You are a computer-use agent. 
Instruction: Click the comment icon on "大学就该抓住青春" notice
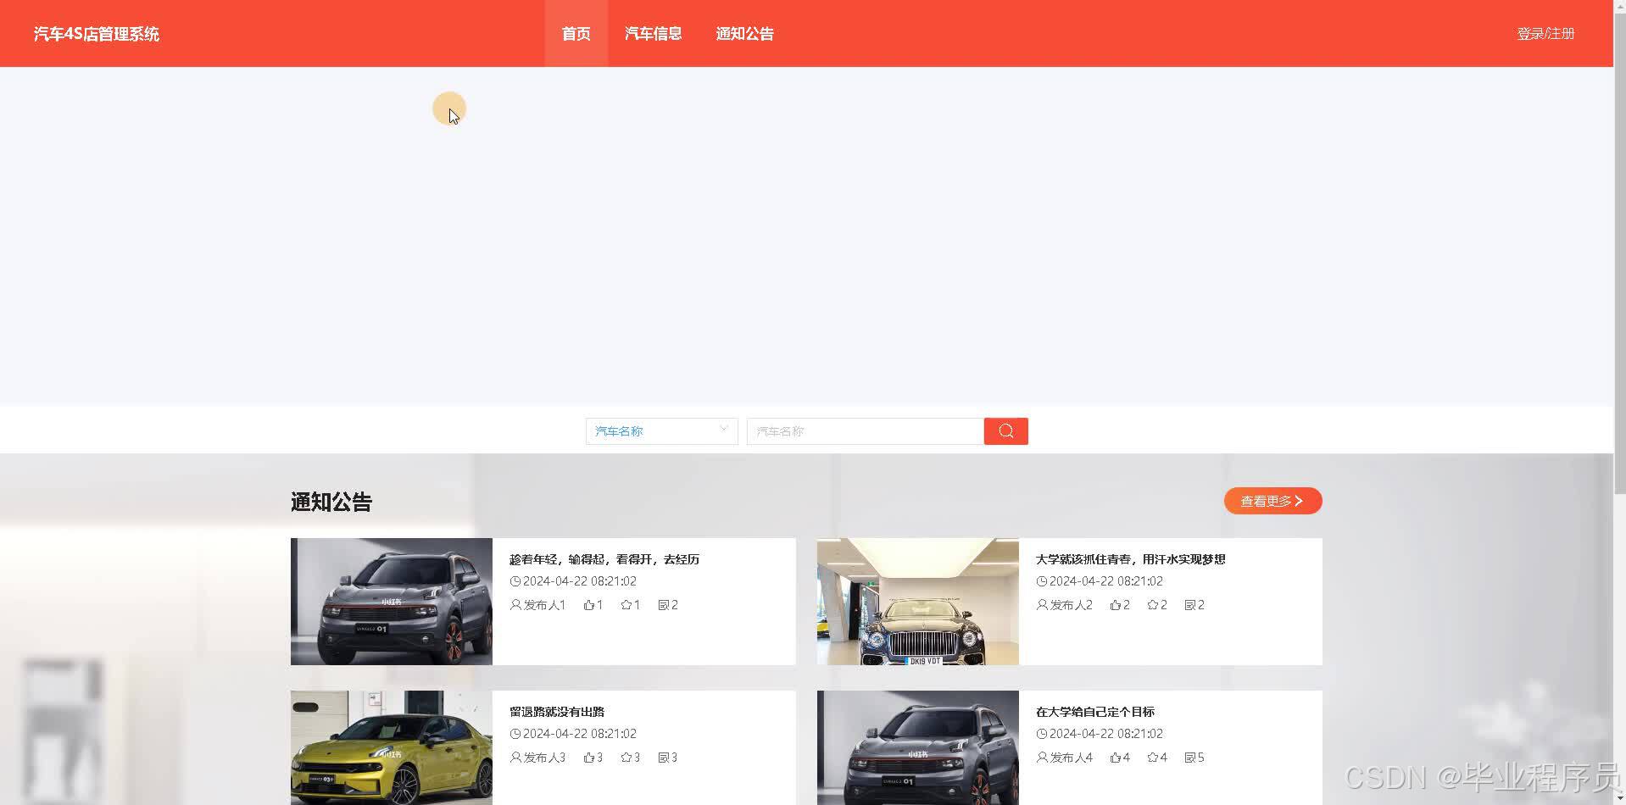point(1190,604)
